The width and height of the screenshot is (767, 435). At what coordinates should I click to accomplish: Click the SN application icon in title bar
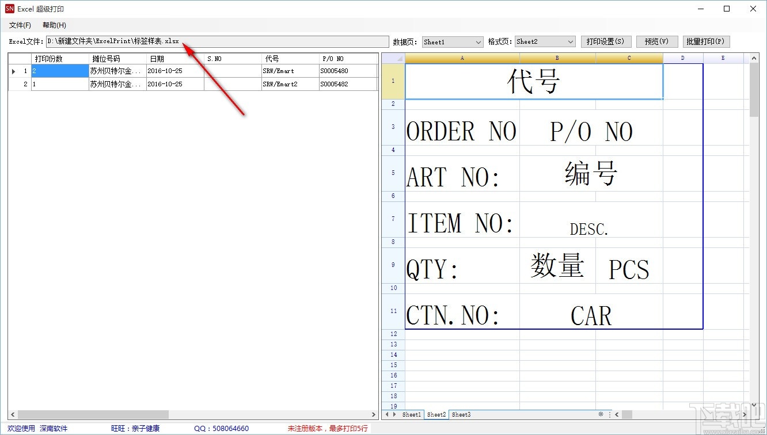point(9,9)
